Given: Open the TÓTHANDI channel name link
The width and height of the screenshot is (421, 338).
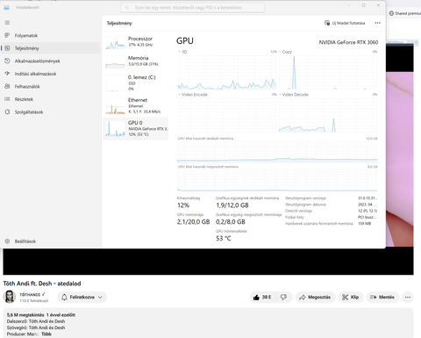Looking at the screenshot, I should click(30, 295).
